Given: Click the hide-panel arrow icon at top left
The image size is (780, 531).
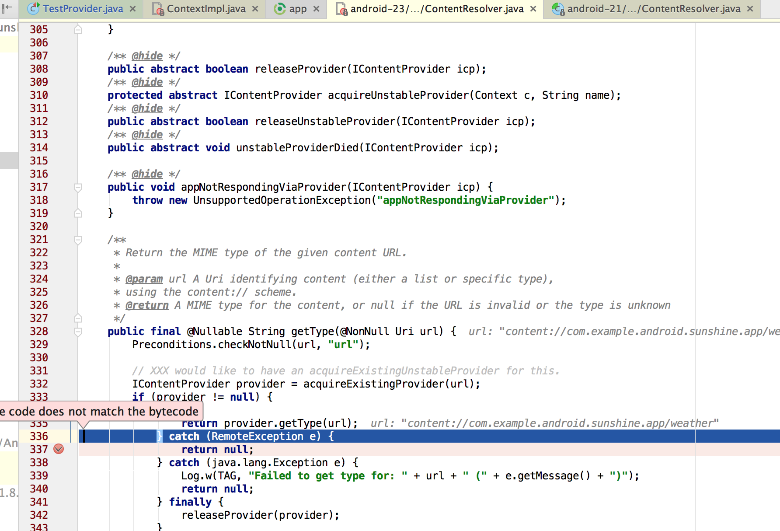Looking at the screenshot, I should point(7,7).
